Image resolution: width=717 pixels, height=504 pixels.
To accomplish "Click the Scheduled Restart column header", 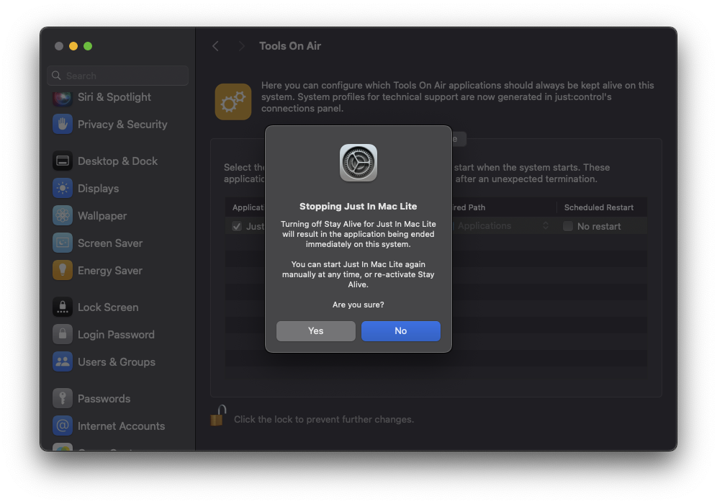I will click(598, 207).
